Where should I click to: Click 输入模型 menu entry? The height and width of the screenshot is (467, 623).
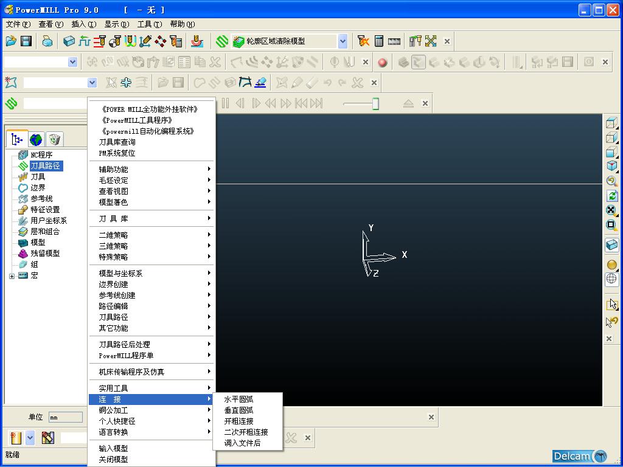click(x=151, y=448)
